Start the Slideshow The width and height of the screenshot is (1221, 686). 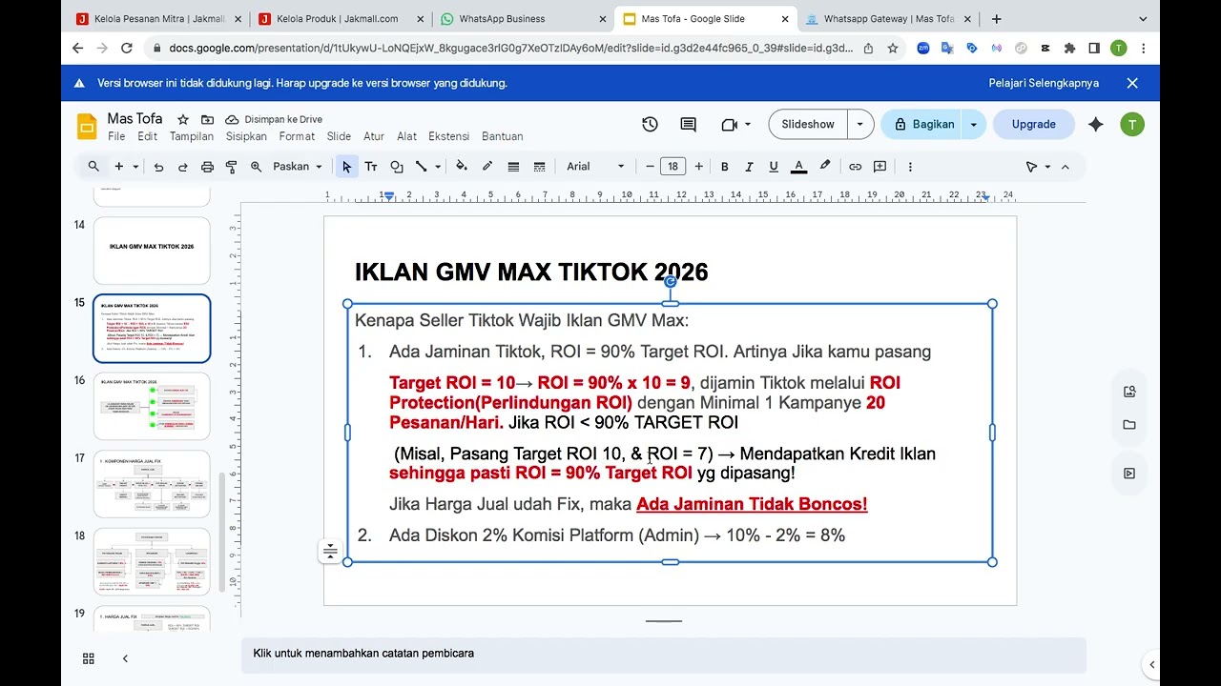click(x=808, y=124)
